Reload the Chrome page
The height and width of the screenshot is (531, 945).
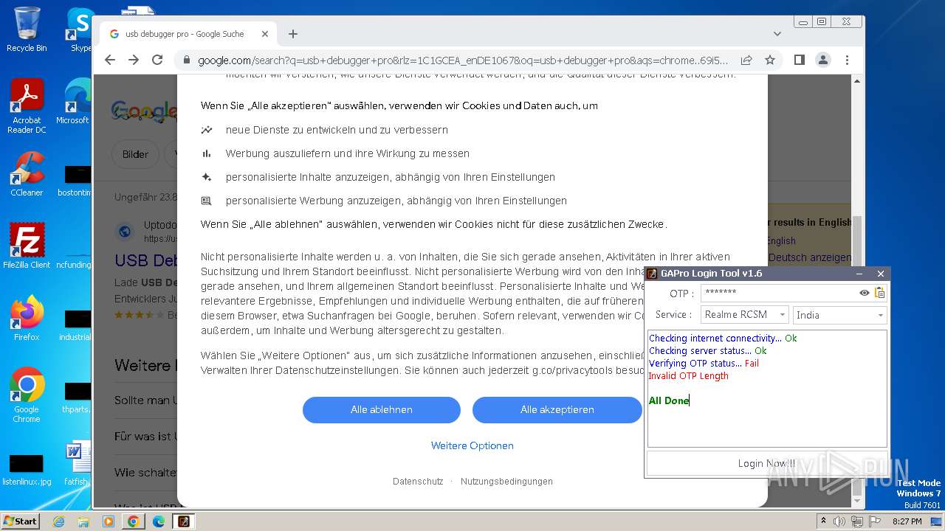(x=157, y=60)
